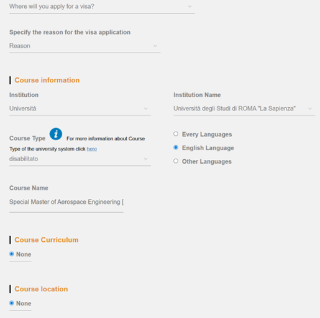Click the chevron arrow of the Institution dropdown
Image resolution: width=320 pixels, height=318 pixels.
tap(145, 108)
